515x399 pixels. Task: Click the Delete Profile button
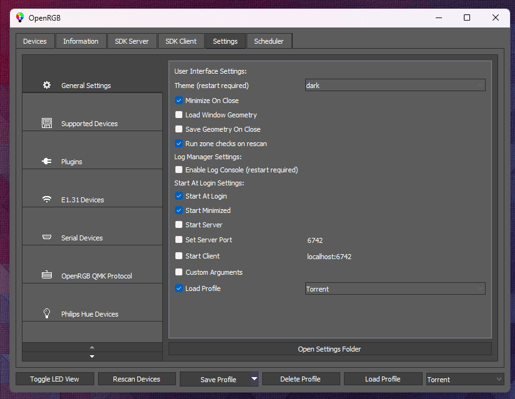tap(301, 379)
